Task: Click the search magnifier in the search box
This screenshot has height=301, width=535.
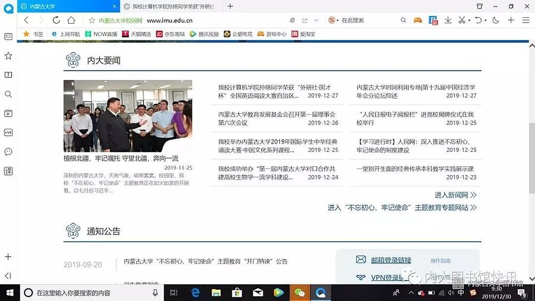Action: click(x=403, y=20)
